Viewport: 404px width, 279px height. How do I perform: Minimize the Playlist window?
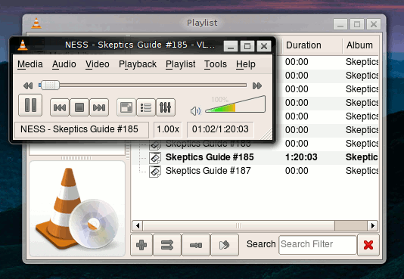point(340,24)
